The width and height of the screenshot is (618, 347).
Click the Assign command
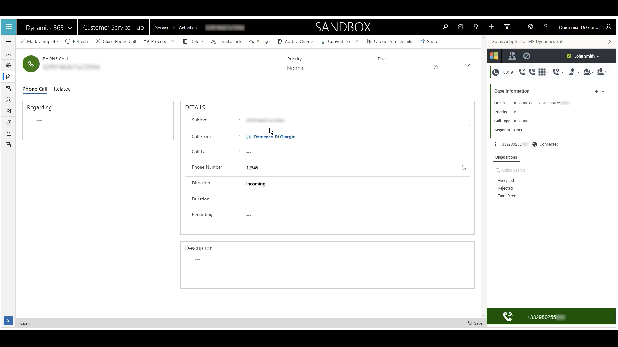tap(259, 41)
